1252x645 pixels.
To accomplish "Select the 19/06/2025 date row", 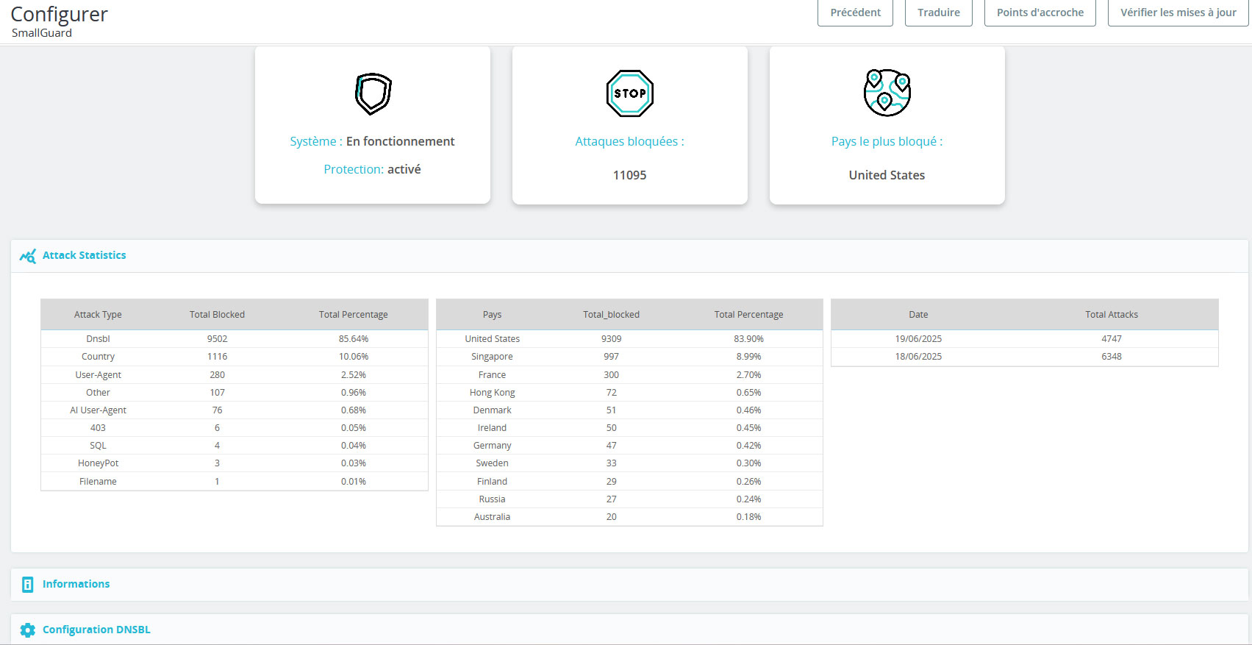I will point(918,339).
